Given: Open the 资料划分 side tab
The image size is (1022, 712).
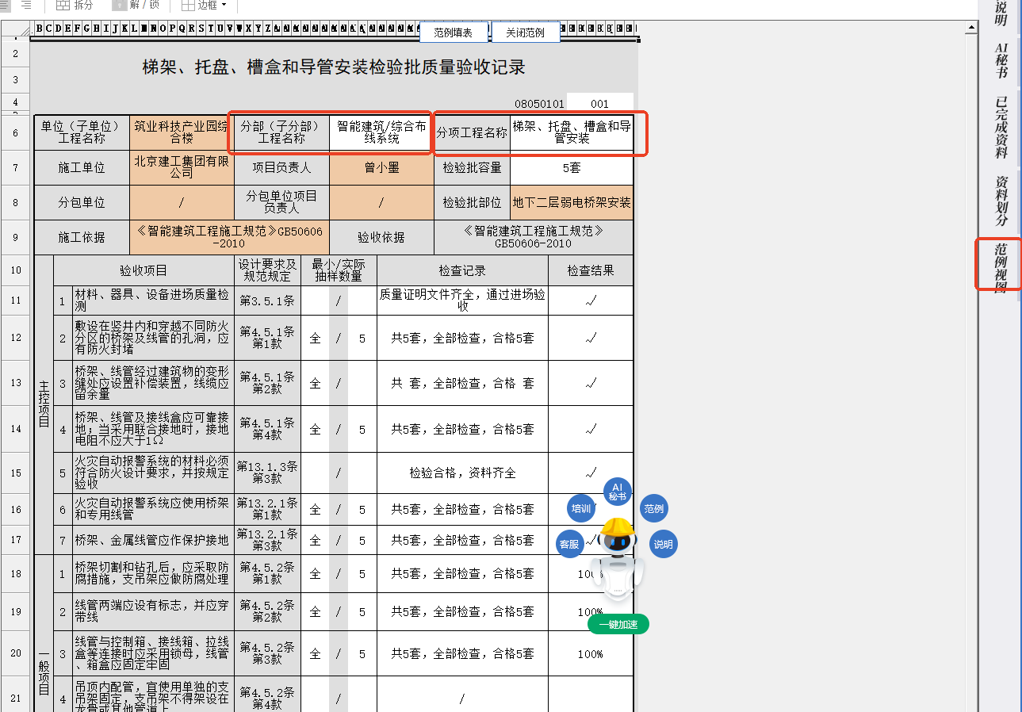Looking at the screenshot, I should tap(1001, 200).
